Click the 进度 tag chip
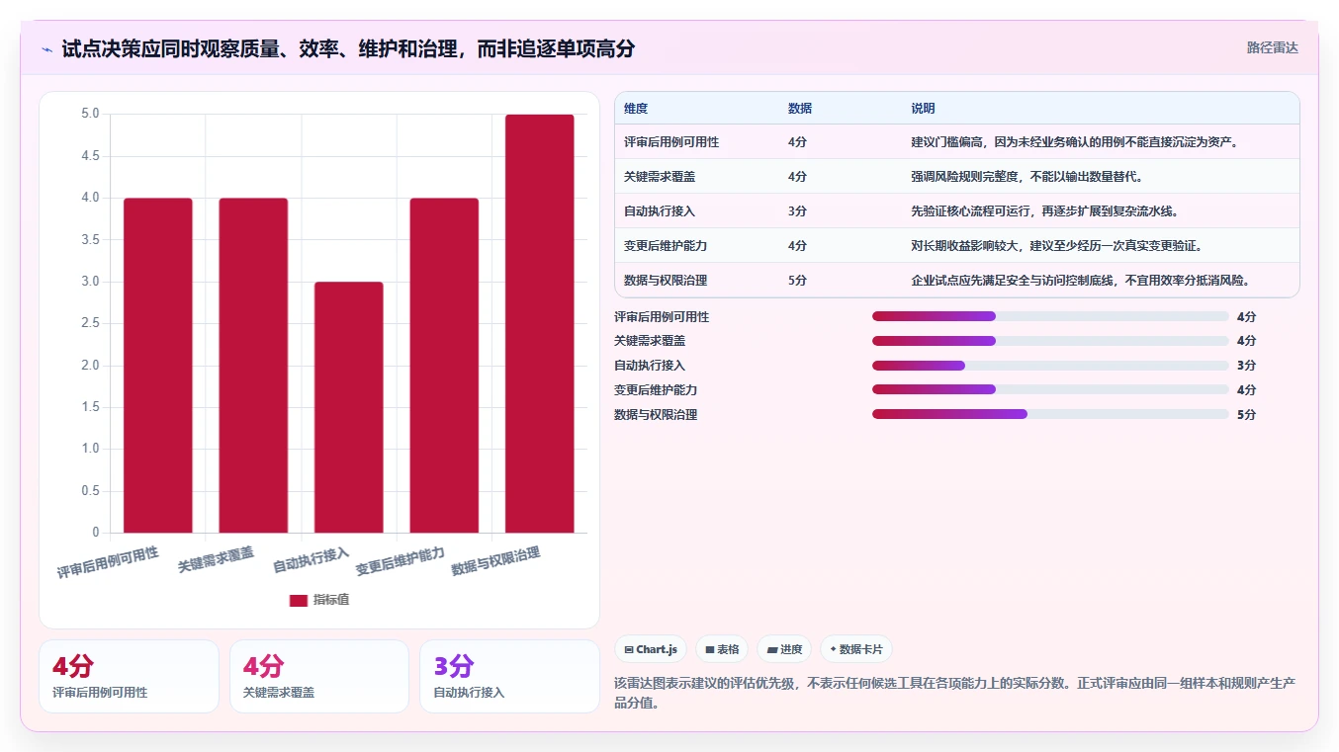The image size is (1339, 752). pyautogui.click(x=784, y=649)
